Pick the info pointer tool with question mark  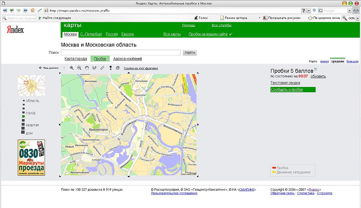(94, 68)
